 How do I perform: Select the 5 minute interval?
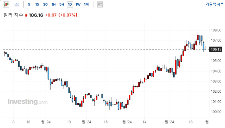point(29,4)
